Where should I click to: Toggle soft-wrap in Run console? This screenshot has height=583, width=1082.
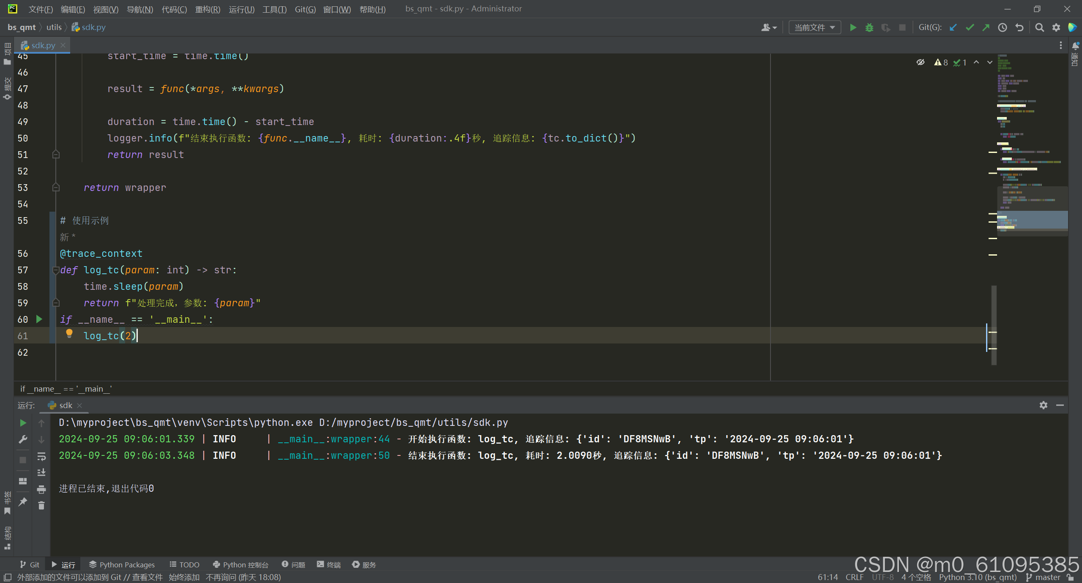coord(41,456)
